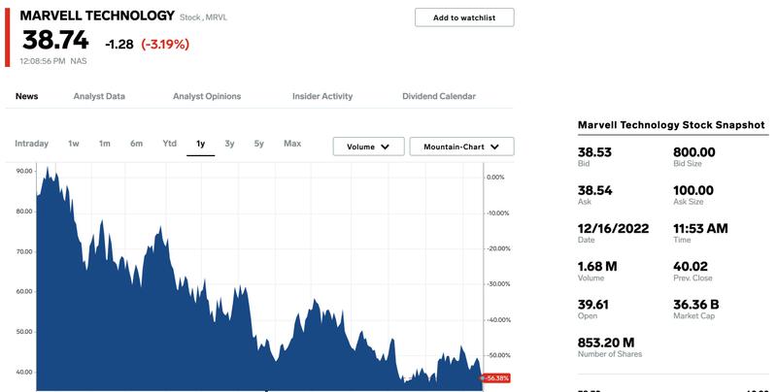
Task: Click the Marvell Technology Stock Snapshot heading
Action: [x=671, y=125]
